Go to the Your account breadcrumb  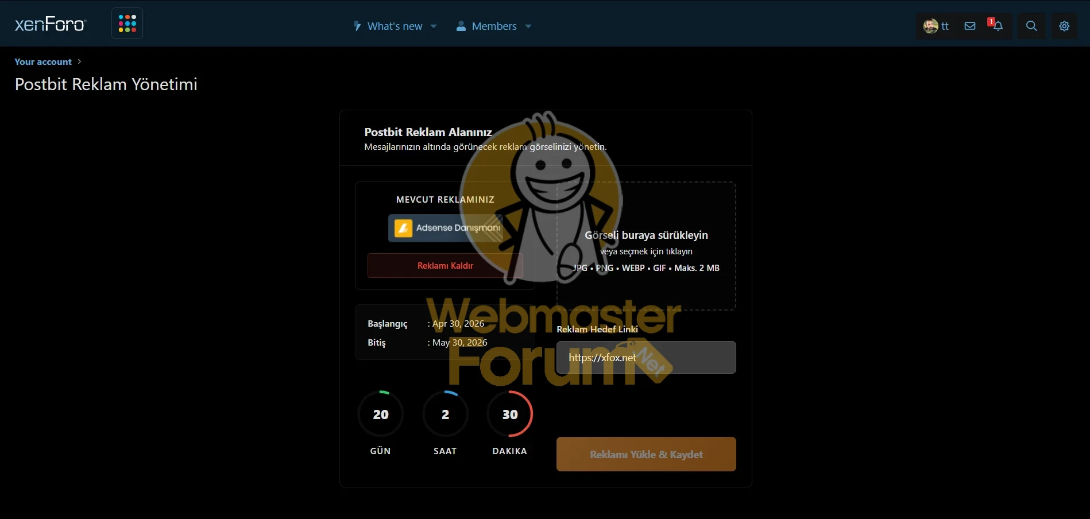[x=43, y=62]
